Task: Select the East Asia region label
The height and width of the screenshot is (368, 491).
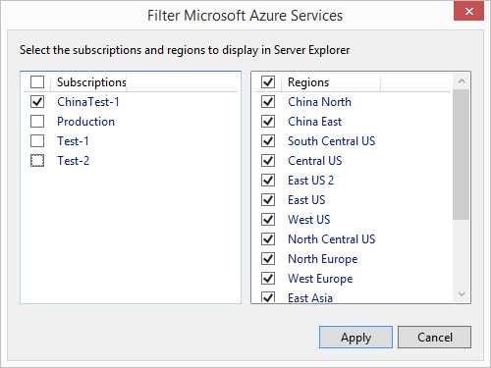Action: coord(310,298)
